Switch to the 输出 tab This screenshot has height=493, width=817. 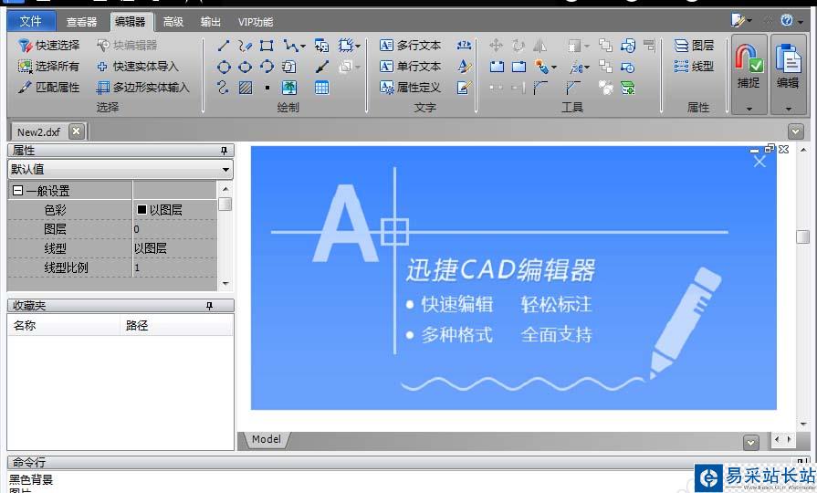coord(211,22)
